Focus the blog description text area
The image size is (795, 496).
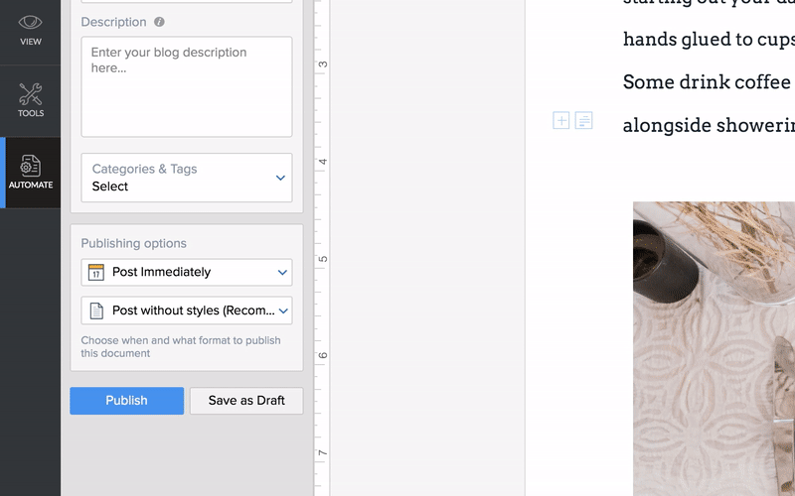[187, 87]
